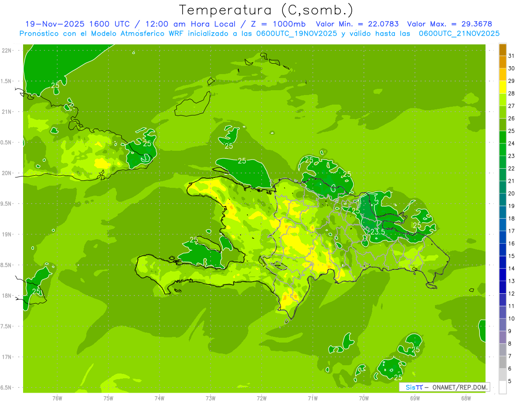The image size is (523, 404).
Task: Click the '22N' latitude axis label
Action: (x=7, y=51)
